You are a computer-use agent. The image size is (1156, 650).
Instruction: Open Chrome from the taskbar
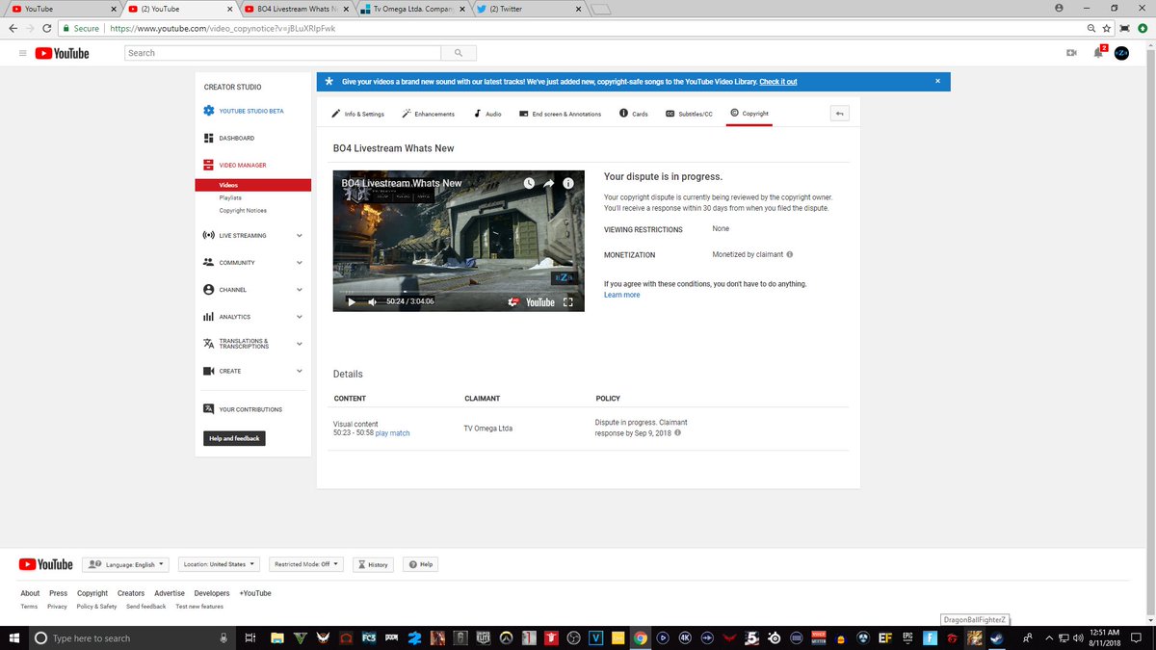point(640,637)
